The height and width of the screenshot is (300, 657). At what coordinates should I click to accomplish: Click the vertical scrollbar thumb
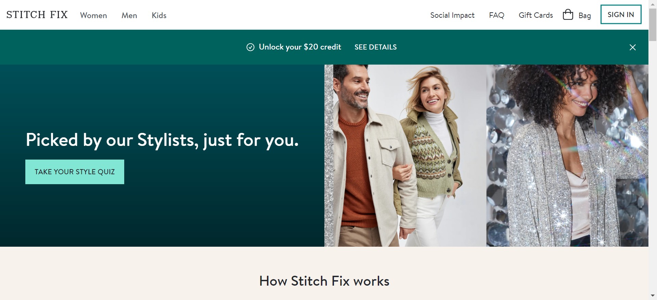[653, 25]
